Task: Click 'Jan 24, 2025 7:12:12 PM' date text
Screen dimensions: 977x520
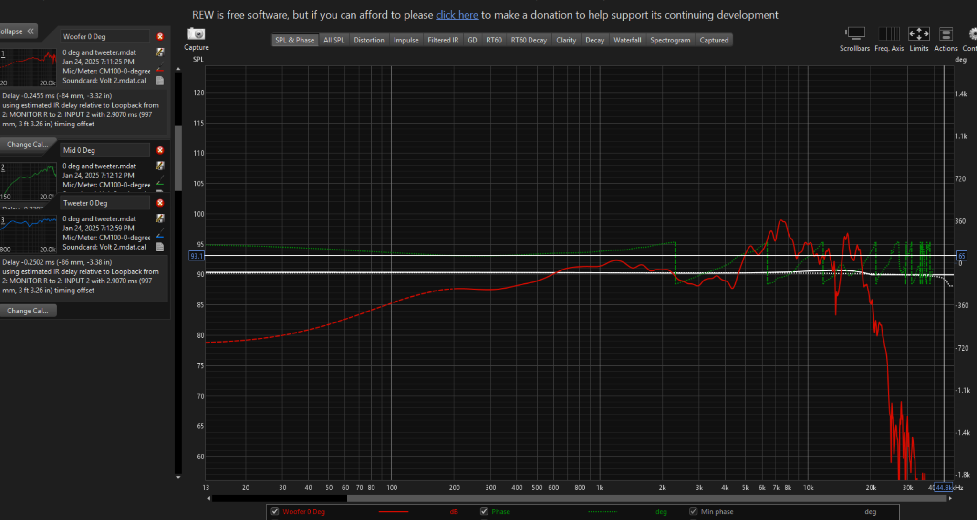Action: tap(98, 175)
